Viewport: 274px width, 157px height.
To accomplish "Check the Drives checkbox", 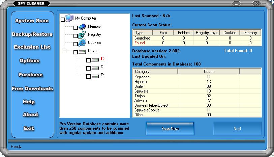I will [76, 52].
